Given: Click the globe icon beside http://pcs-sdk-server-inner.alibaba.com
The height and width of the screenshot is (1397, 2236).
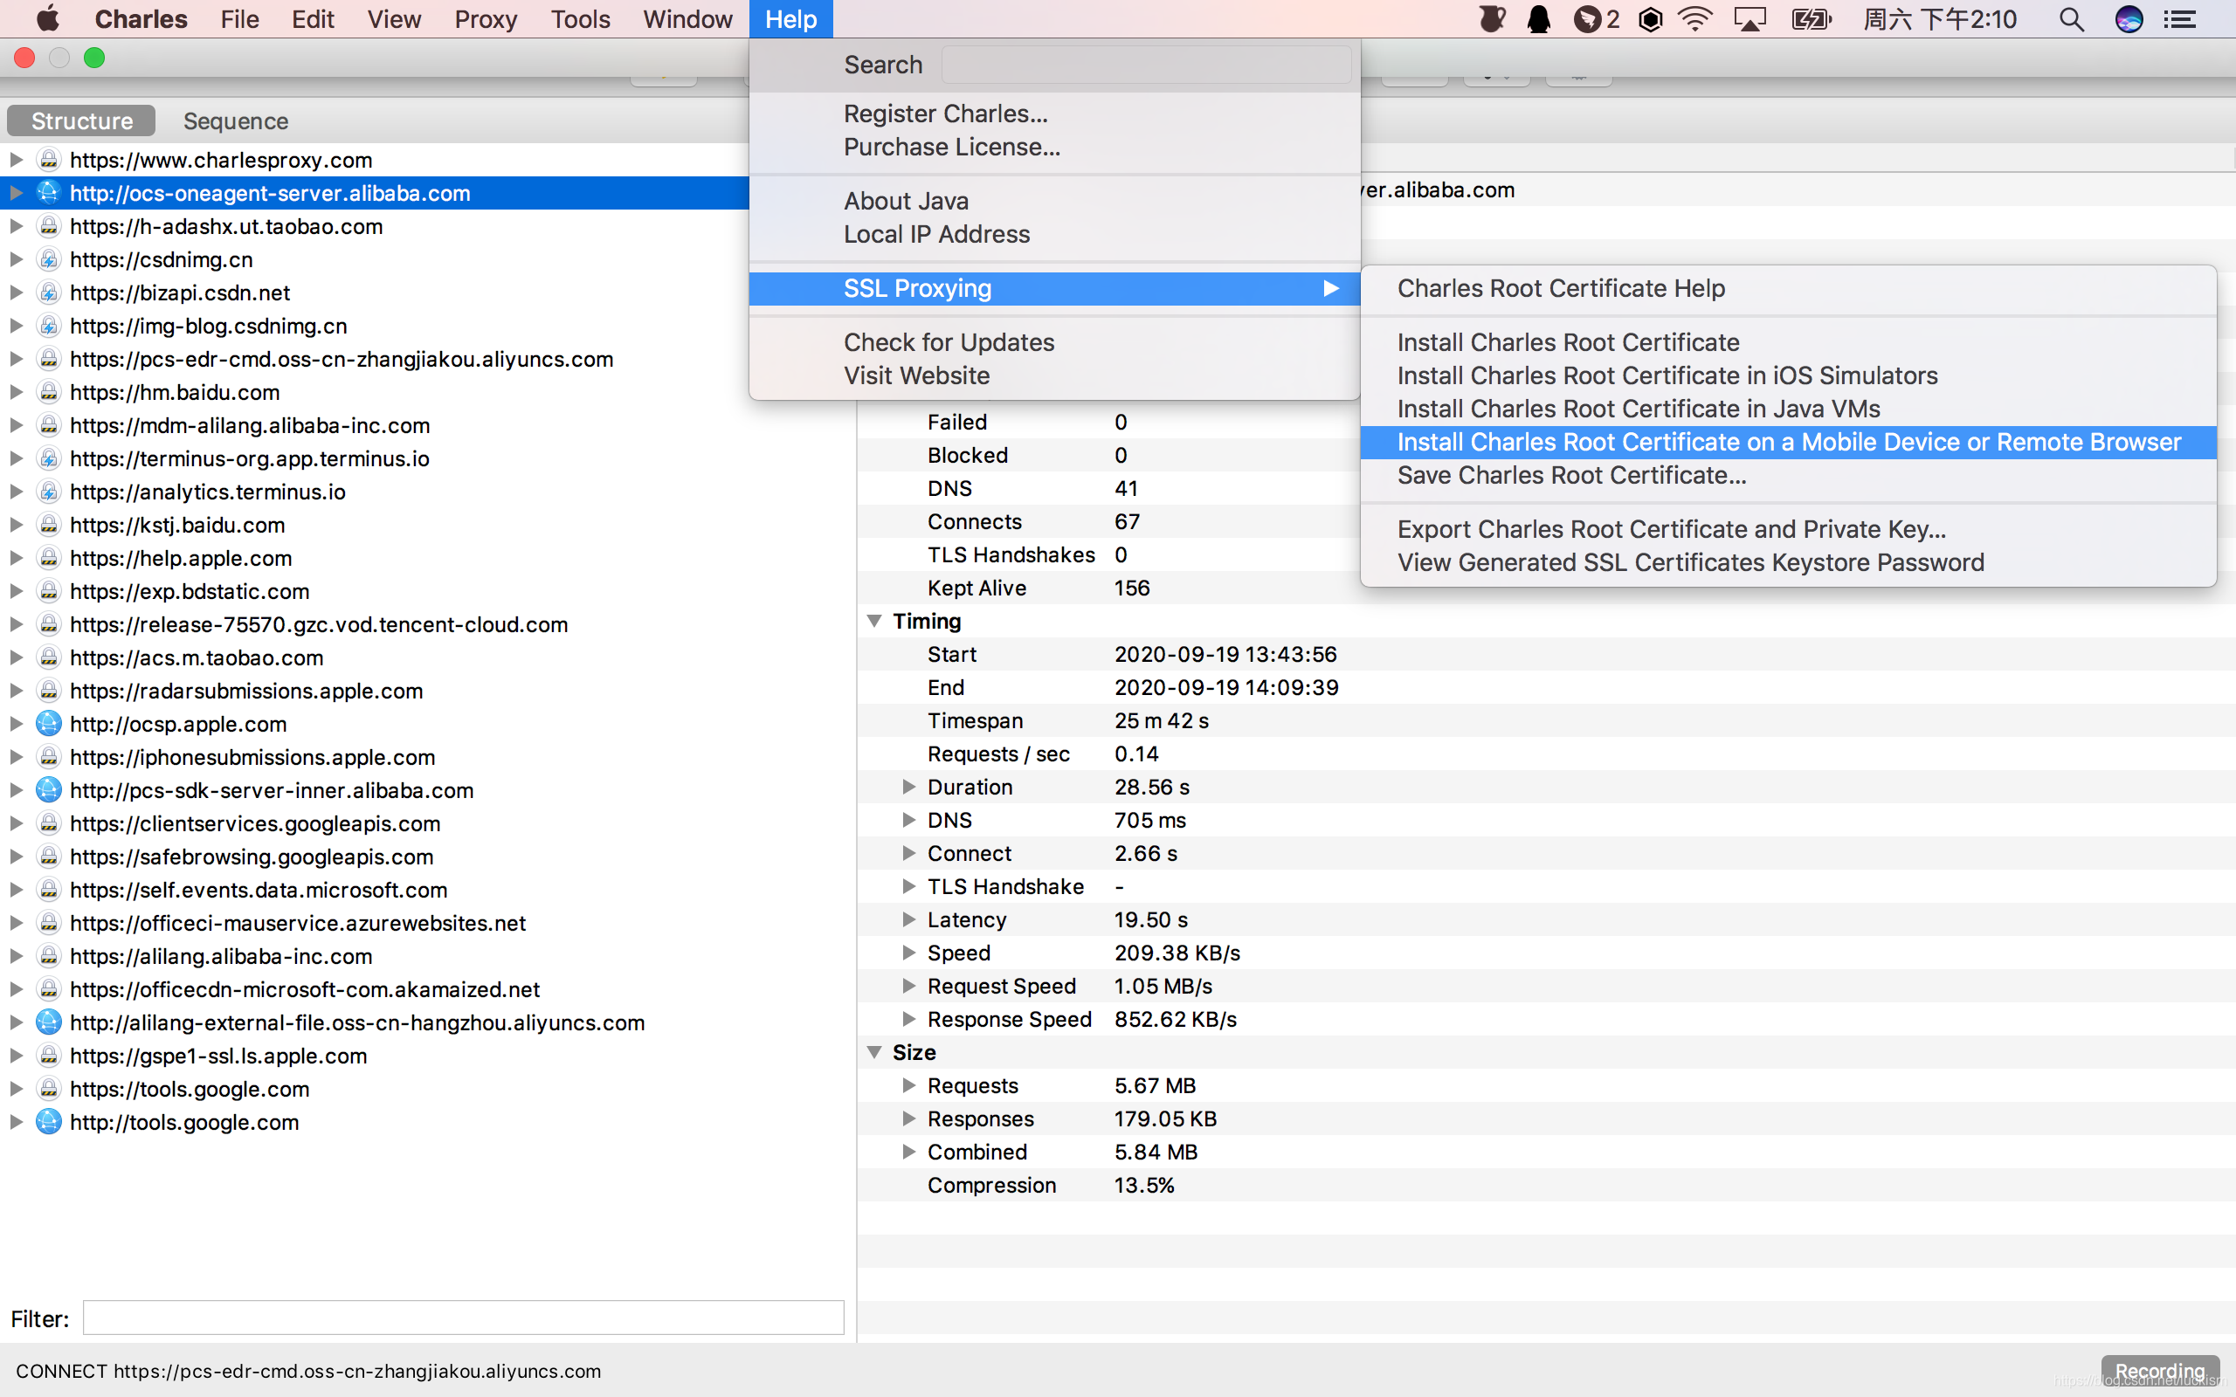Looking at the screenshot, I should [49, 790].
